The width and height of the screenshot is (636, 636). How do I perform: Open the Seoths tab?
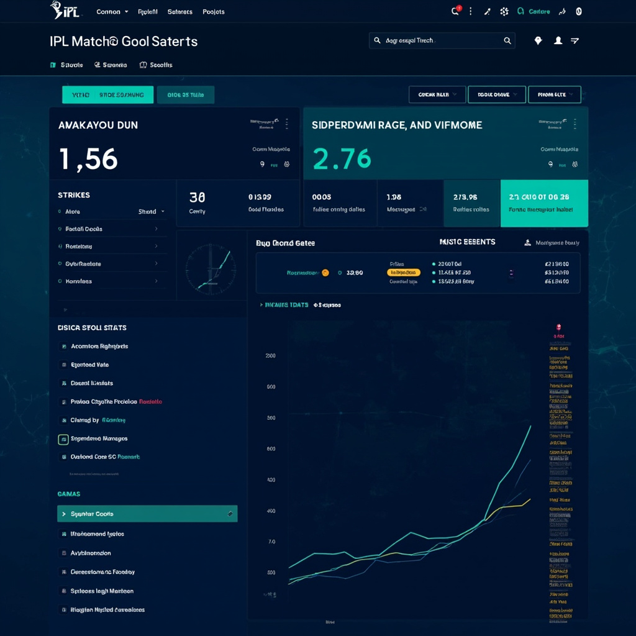click(x=156, y=65)
